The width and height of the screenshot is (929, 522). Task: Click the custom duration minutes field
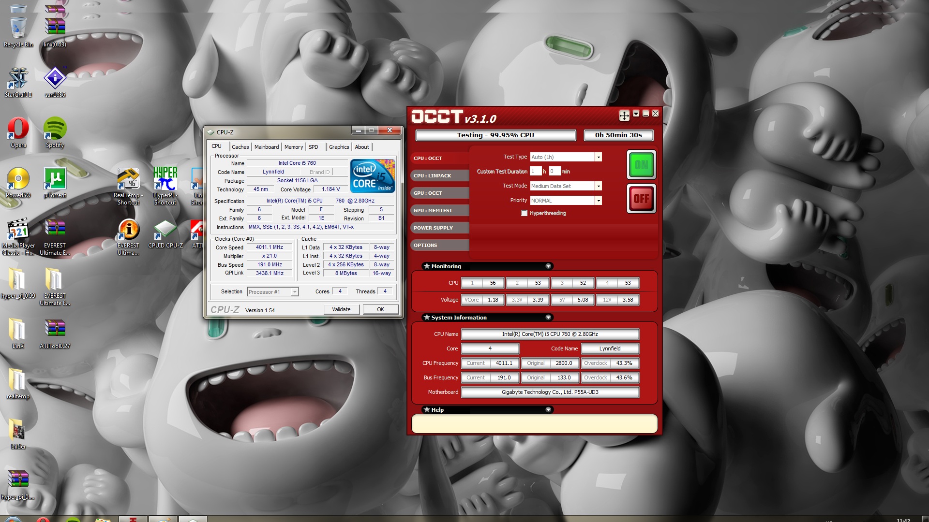pyautogui.click(x=555, y=171)
